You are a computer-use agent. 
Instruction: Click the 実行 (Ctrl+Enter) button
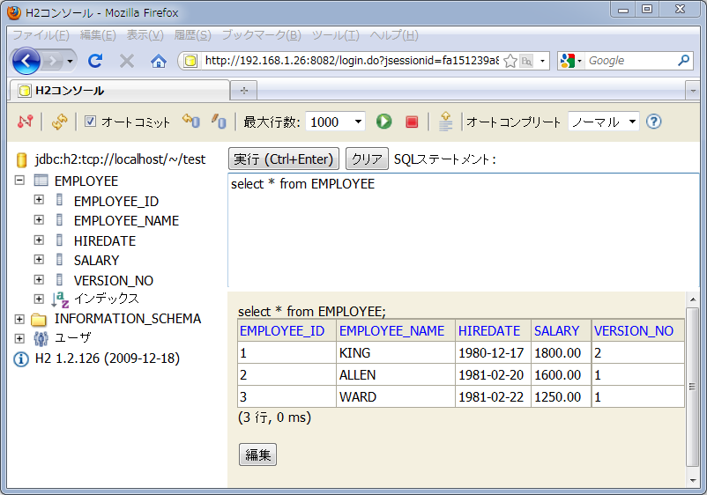click(284, 159)
